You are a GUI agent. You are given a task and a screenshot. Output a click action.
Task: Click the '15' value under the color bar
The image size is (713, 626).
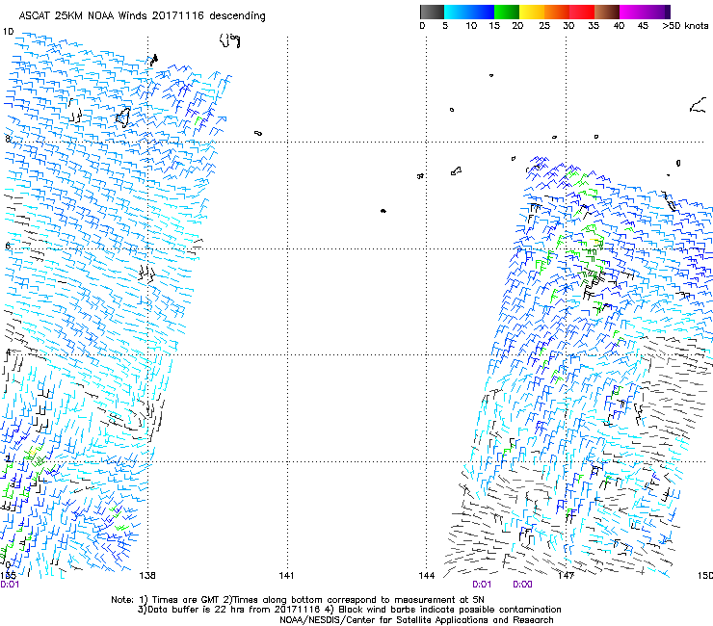click(494, 26)
